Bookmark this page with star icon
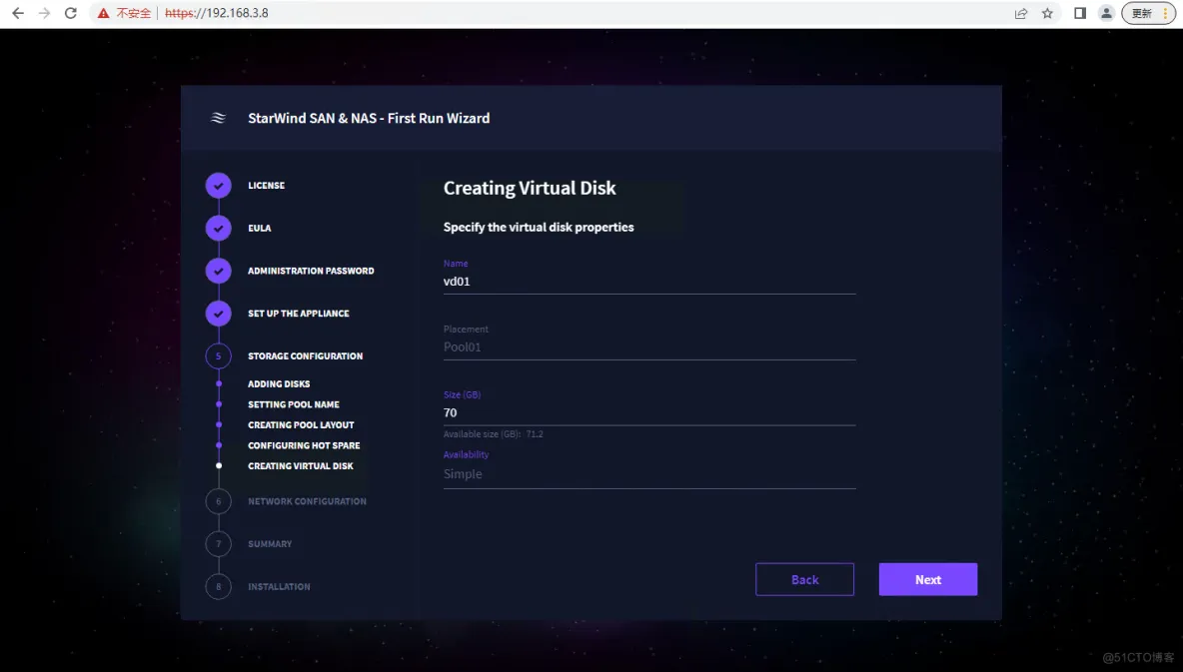Viewport: 1183px width, 672px height. click(x=1047, y=13)
